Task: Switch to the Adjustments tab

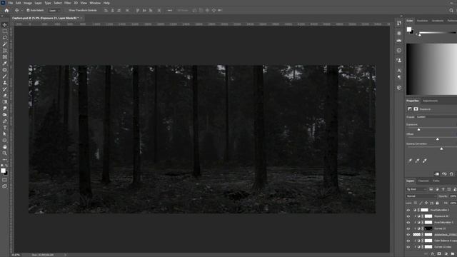Action: pyautogui.click(x=430, y=101)
